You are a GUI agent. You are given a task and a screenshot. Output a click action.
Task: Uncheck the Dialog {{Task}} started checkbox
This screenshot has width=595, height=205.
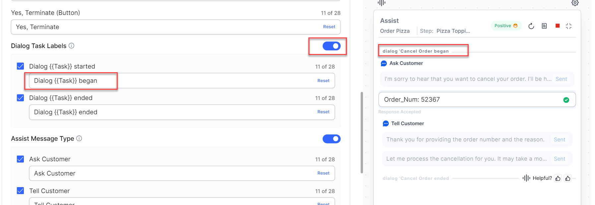21,66
